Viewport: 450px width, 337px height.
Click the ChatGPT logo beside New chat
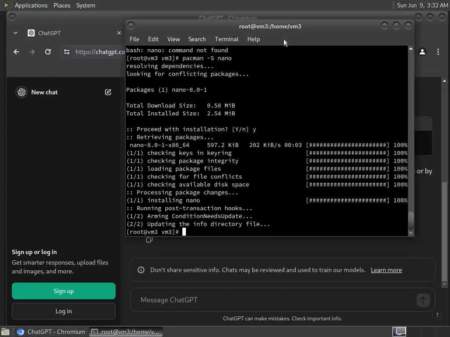click(x=22, y=92)
